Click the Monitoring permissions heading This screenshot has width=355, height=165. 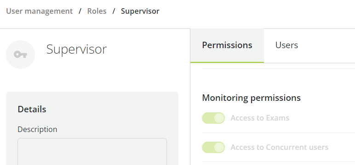(252, 98)
